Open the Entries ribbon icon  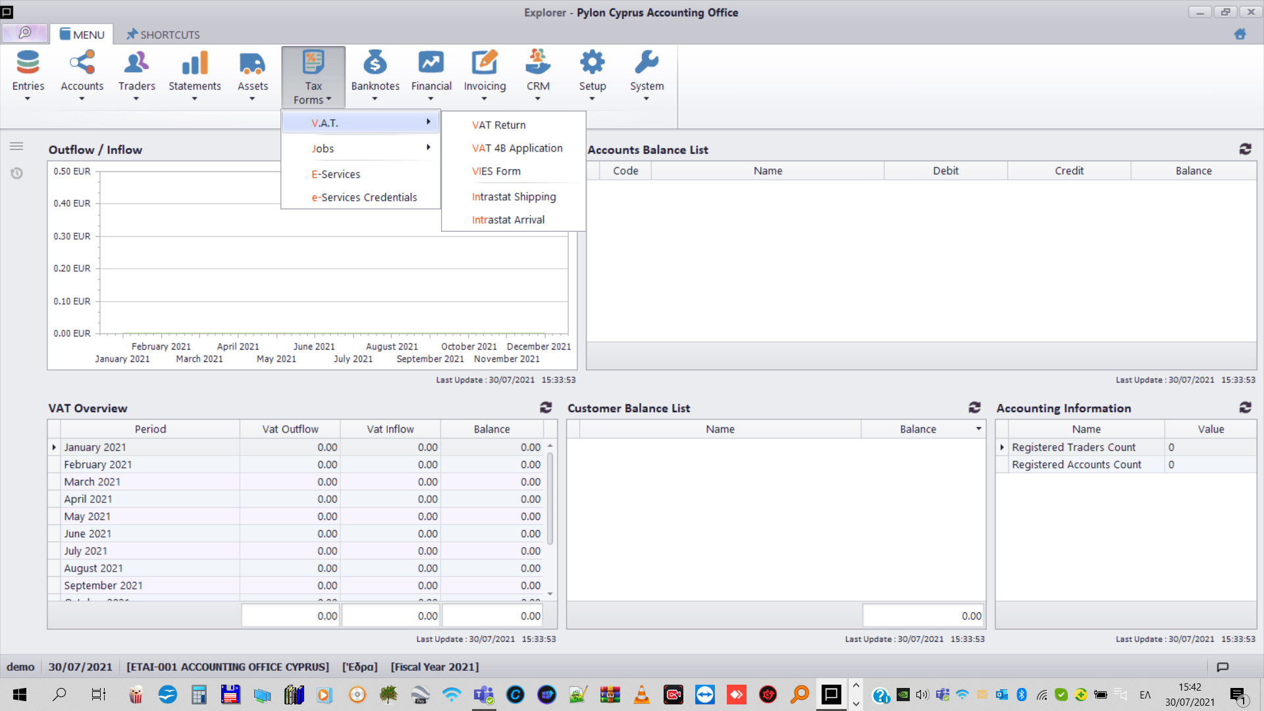(x=28, y=63)
